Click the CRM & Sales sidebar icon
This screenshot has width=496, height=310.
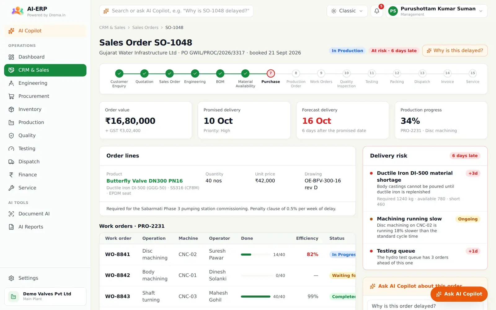(x=11, y=70)
